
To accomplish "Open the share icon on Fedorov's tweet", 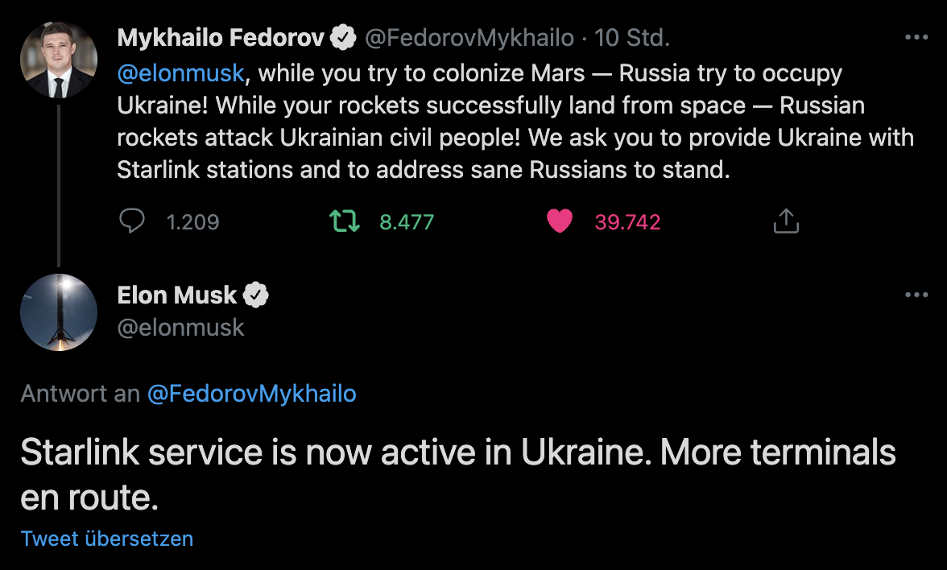I will click(x=785, y=221).
